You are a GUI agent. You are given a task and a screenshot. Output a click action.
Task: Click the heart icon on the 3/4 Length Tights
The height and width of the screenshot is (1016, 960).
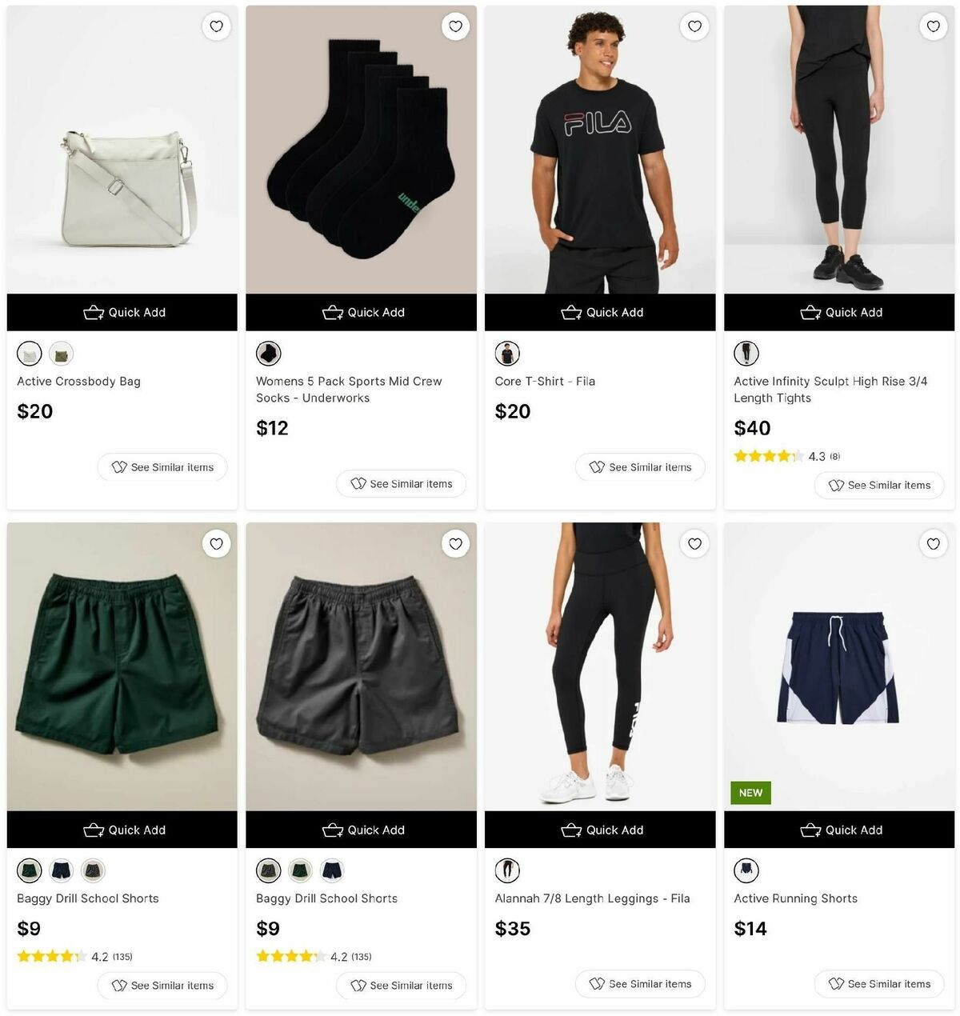pos(934,26)
